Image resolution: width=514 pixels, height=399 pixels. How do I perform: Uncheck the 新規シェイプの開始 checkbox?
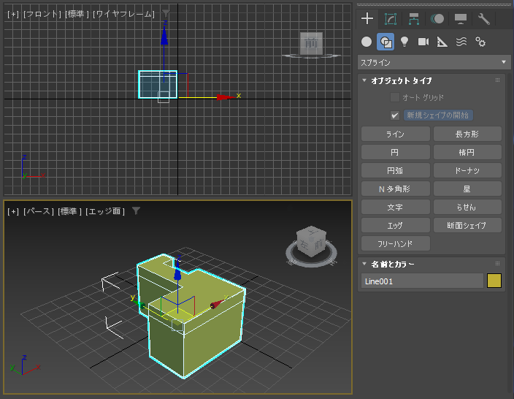pyautogui.click(x=395, y=115)
